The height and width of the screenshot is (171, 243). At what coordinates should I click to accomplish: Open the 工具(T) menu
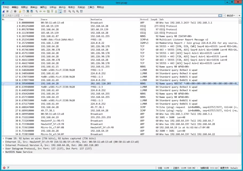click(91, 7)
